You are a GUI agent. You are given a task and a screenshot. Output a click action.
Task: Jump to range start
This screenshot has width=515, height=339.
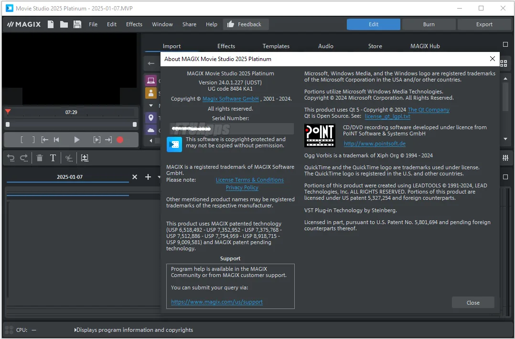[x=45, y=140]
